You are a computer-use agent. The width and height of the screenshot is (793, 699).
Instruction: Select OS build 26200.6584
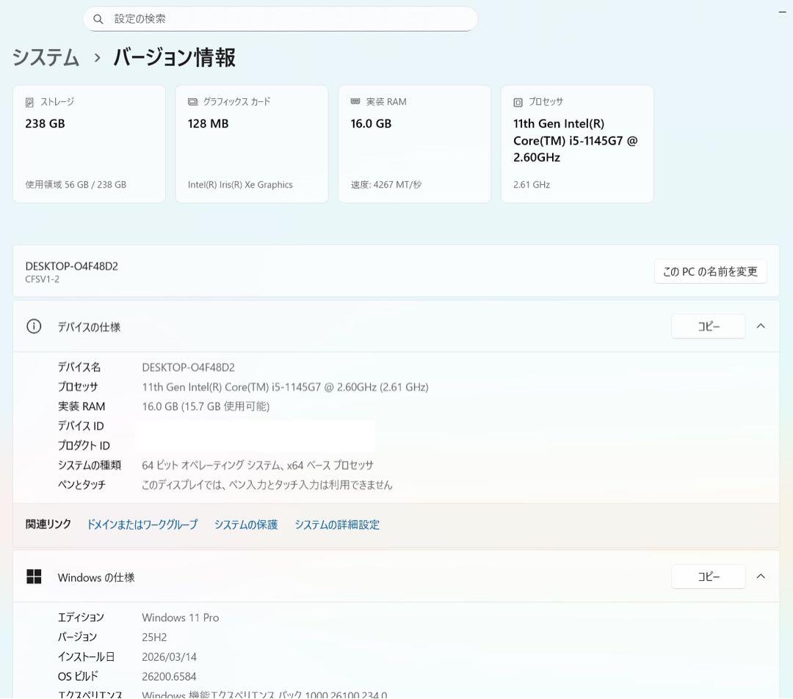click(x=169, y=677)
